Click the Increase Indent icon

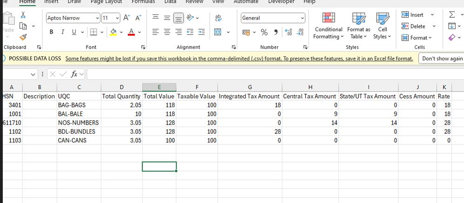201,32
